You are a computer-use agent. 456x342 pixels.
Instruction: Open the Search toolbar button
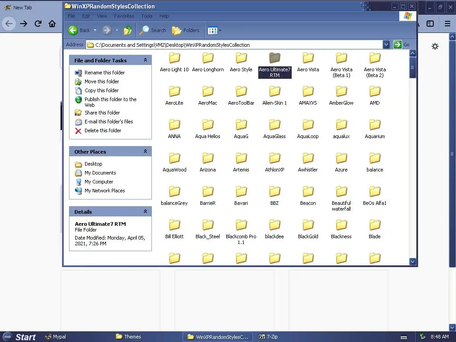[x=152, y=30]
